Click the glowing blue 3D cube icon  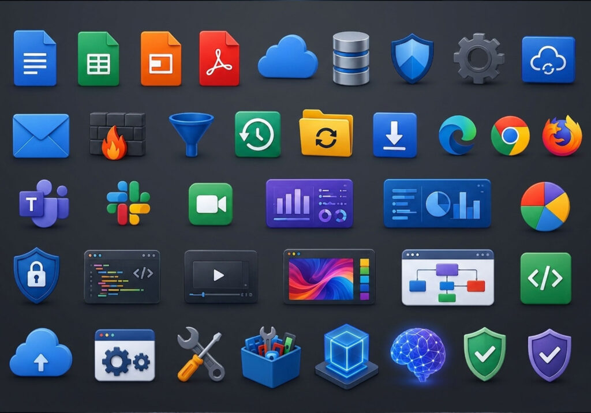(x=346, y=356)
